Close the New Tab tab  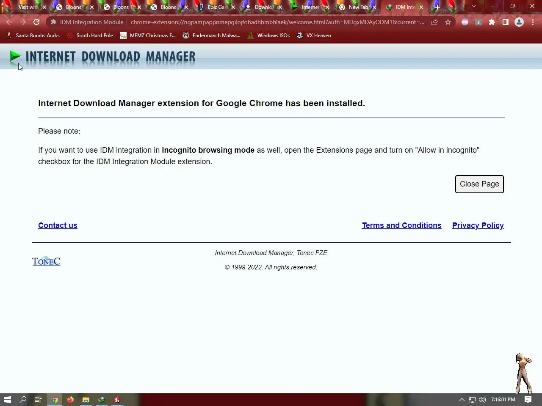tap(374, 7)
